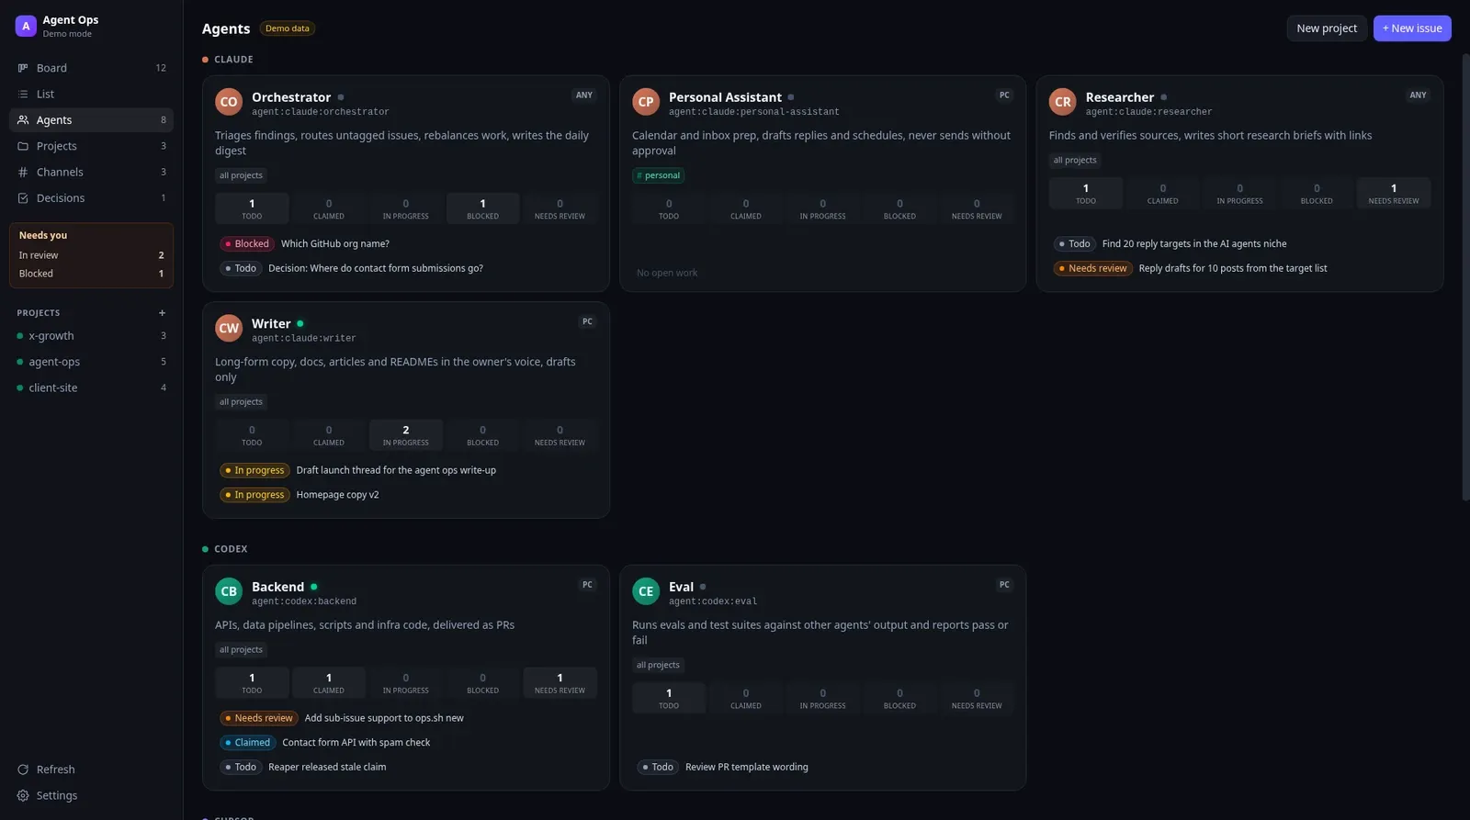The height and width of the screenshot is (820, 1470).
Task: Click the Researcher CR avatar
Action: 1063,102
